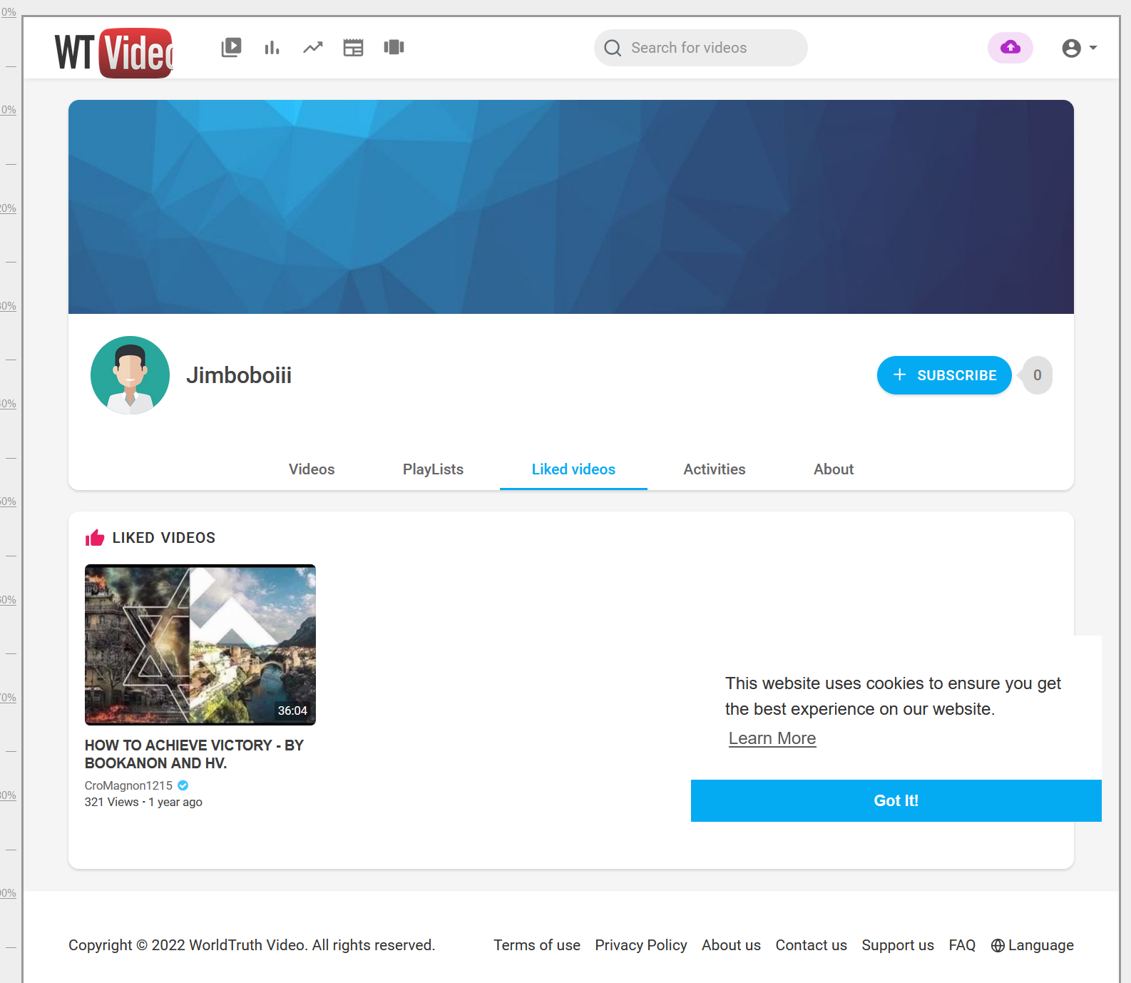Image resolution: width=1131 pixels, height=983 pixels.
Task: Subscribe to the Jimboboiii channel
Action: coord(944,375)
